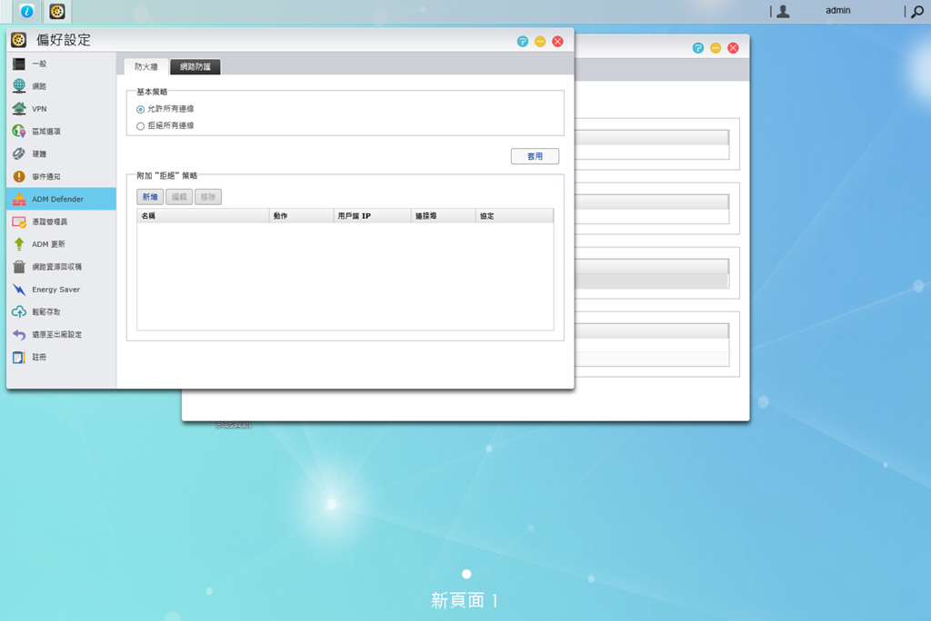Open the 硬體 hardware settings
This screenshot has width=931, height=621.
click(61, 153)
